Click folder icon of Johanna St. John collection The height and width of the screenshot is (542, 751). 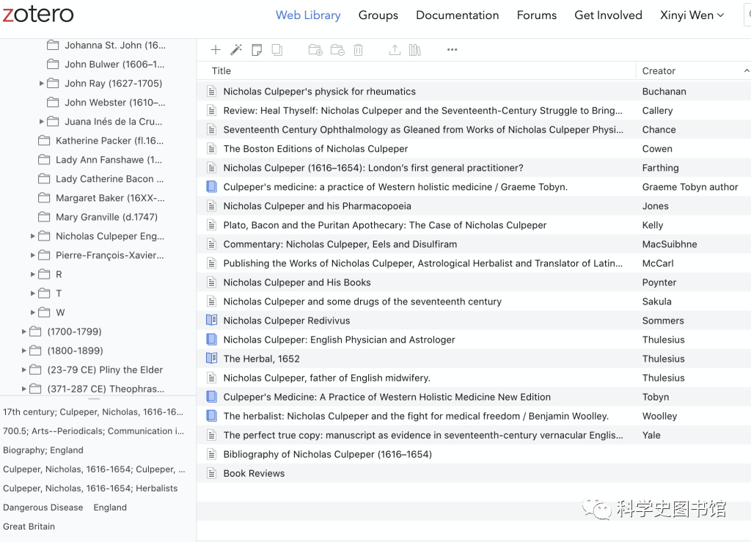point(53,45)
